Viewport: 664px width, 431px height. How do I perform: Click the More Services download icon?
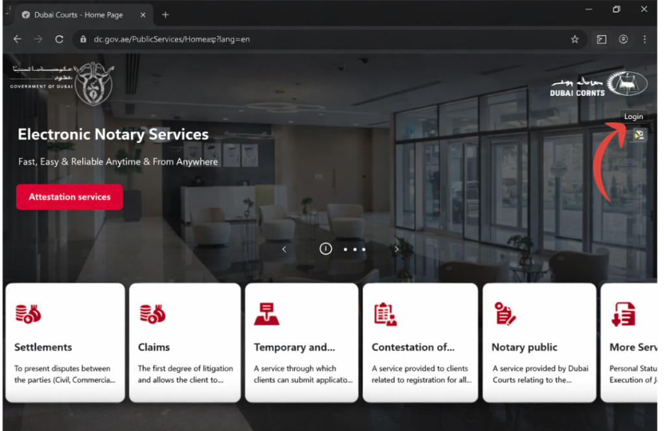pos(624,314)
